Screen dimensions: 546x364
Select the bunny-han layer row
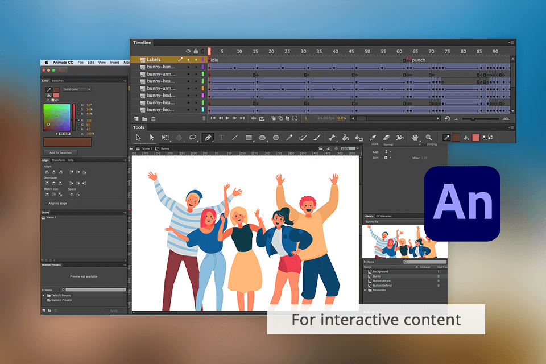168,67
